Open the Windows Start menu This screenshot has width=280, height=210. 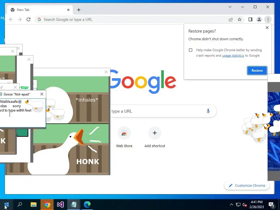point(7,205)
